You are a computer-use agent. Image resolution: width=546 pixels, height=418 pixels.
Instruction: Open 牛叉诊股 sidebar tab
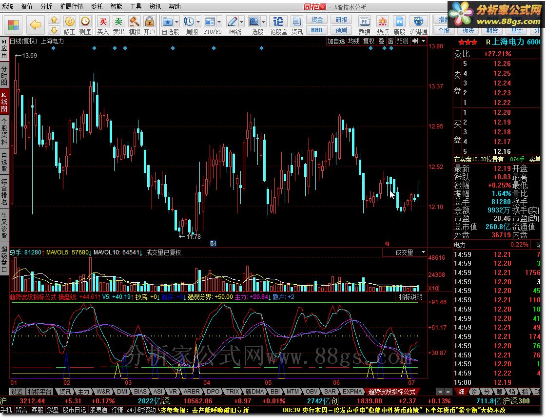coord(4,226)
